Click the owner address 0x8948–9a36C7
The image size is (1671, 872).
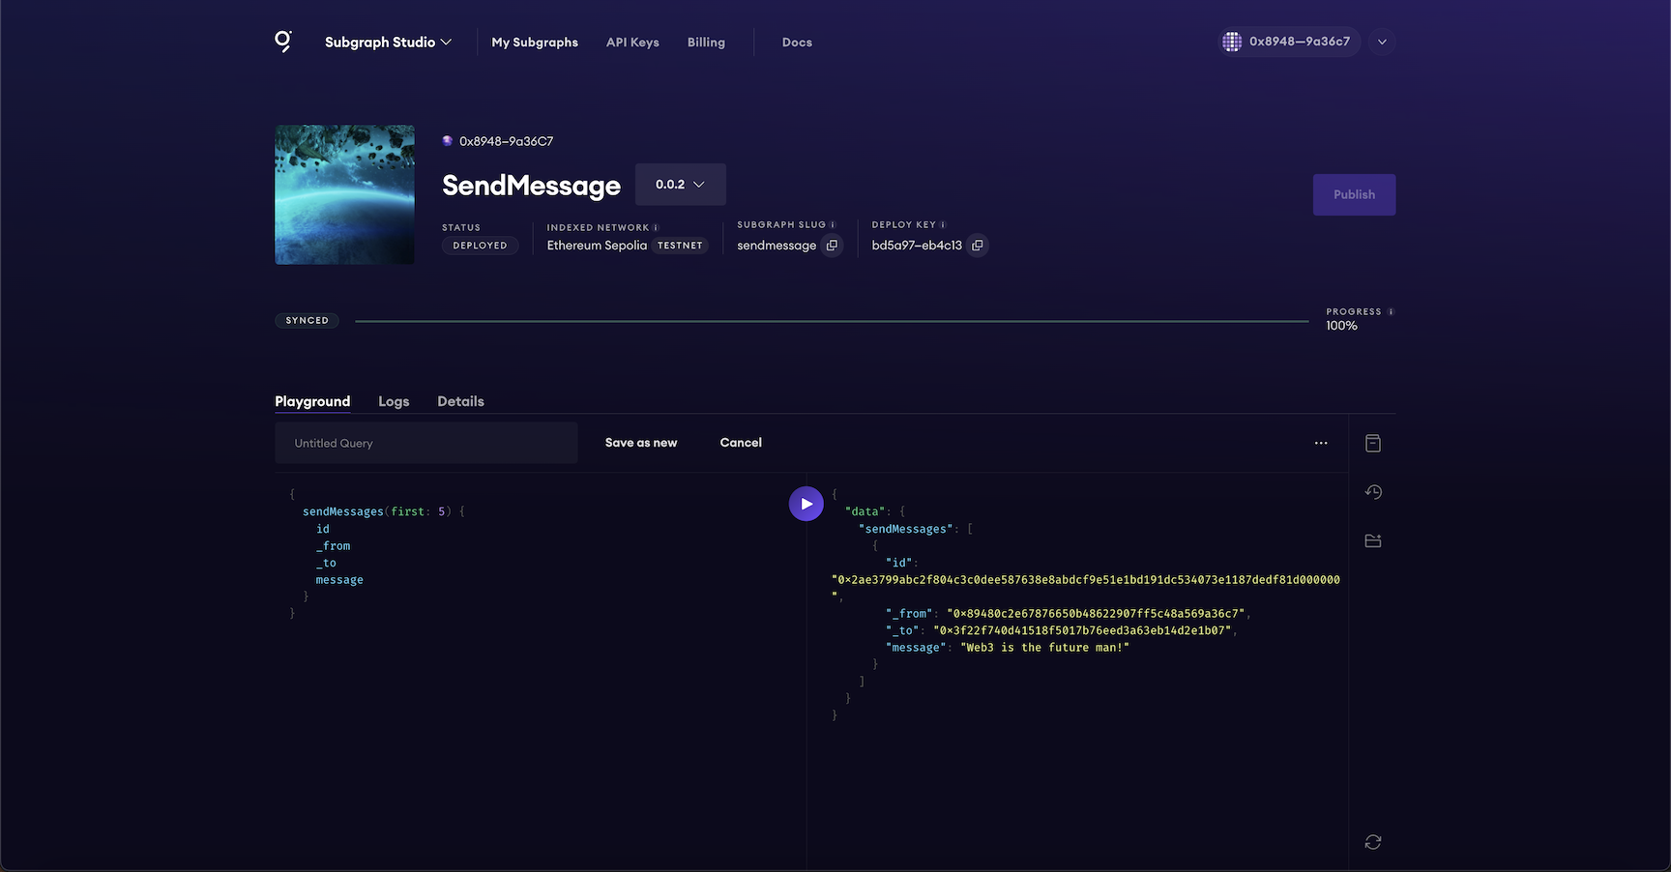click(x=507, y=141)
